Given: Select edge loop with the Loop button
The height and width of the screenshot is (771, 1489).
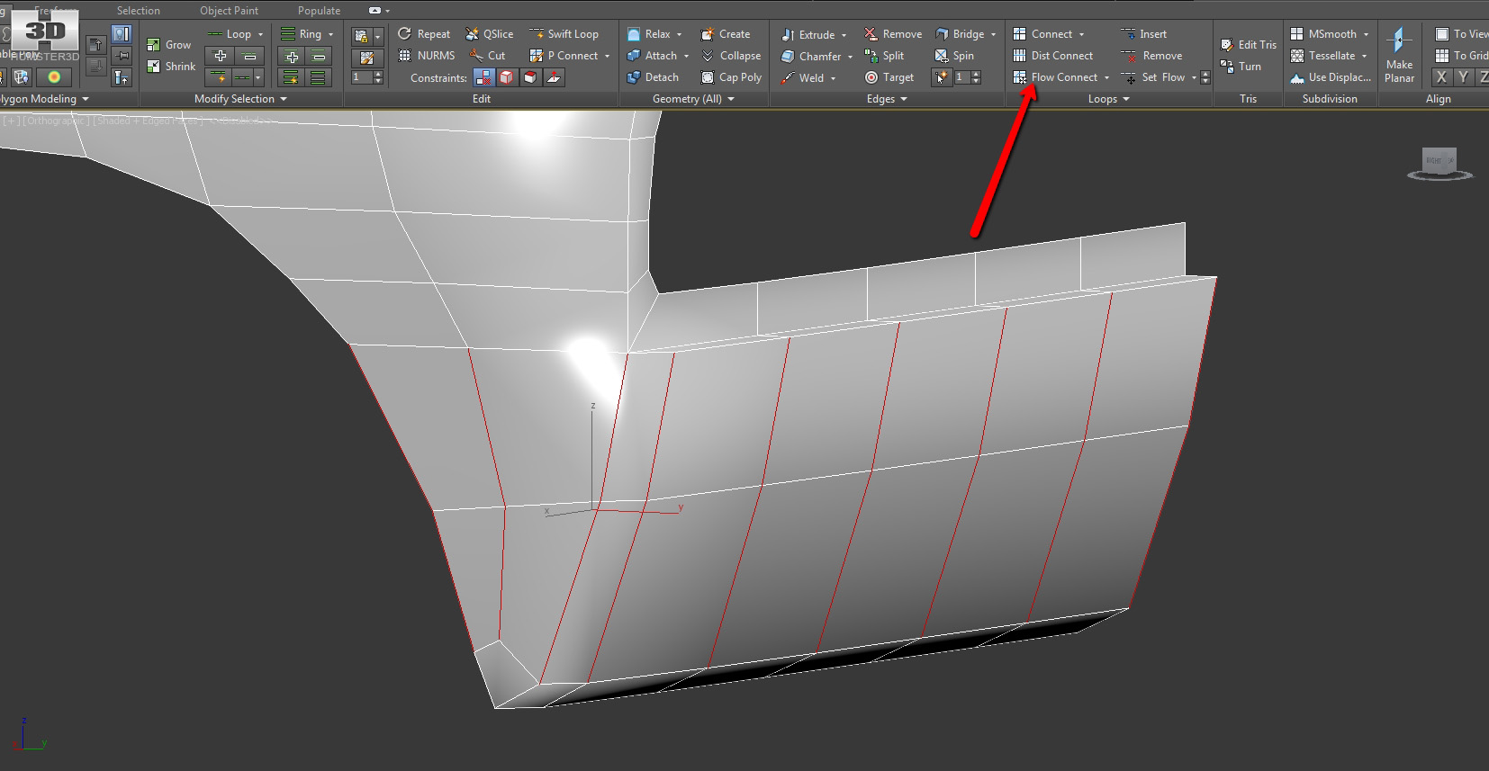Looking at the screenshot, I should coord(230,34).
